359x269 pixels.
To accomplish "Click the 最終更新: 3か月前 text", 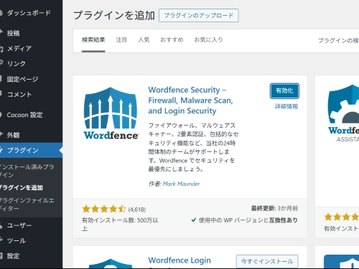I will tap(274, 209).
